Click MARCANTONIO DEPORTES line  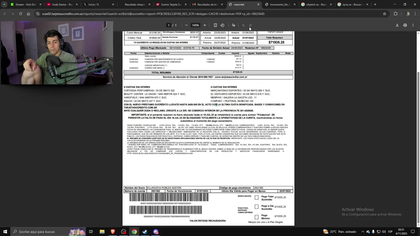coord(241,90)
